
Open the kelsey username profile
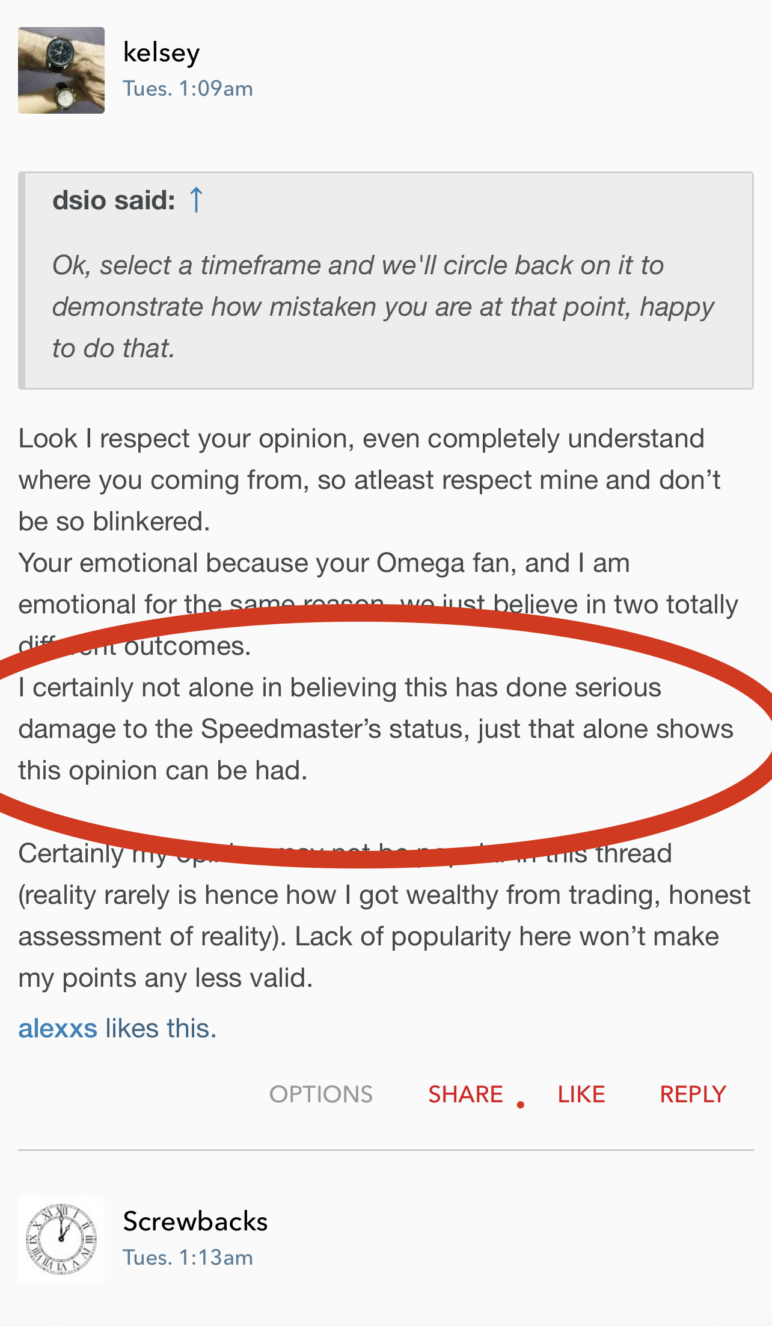tap(161, 53)
